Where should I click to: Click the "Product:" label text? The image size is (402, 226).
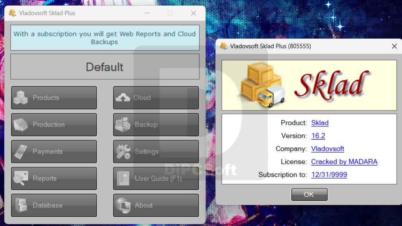[x=294, y=123]
